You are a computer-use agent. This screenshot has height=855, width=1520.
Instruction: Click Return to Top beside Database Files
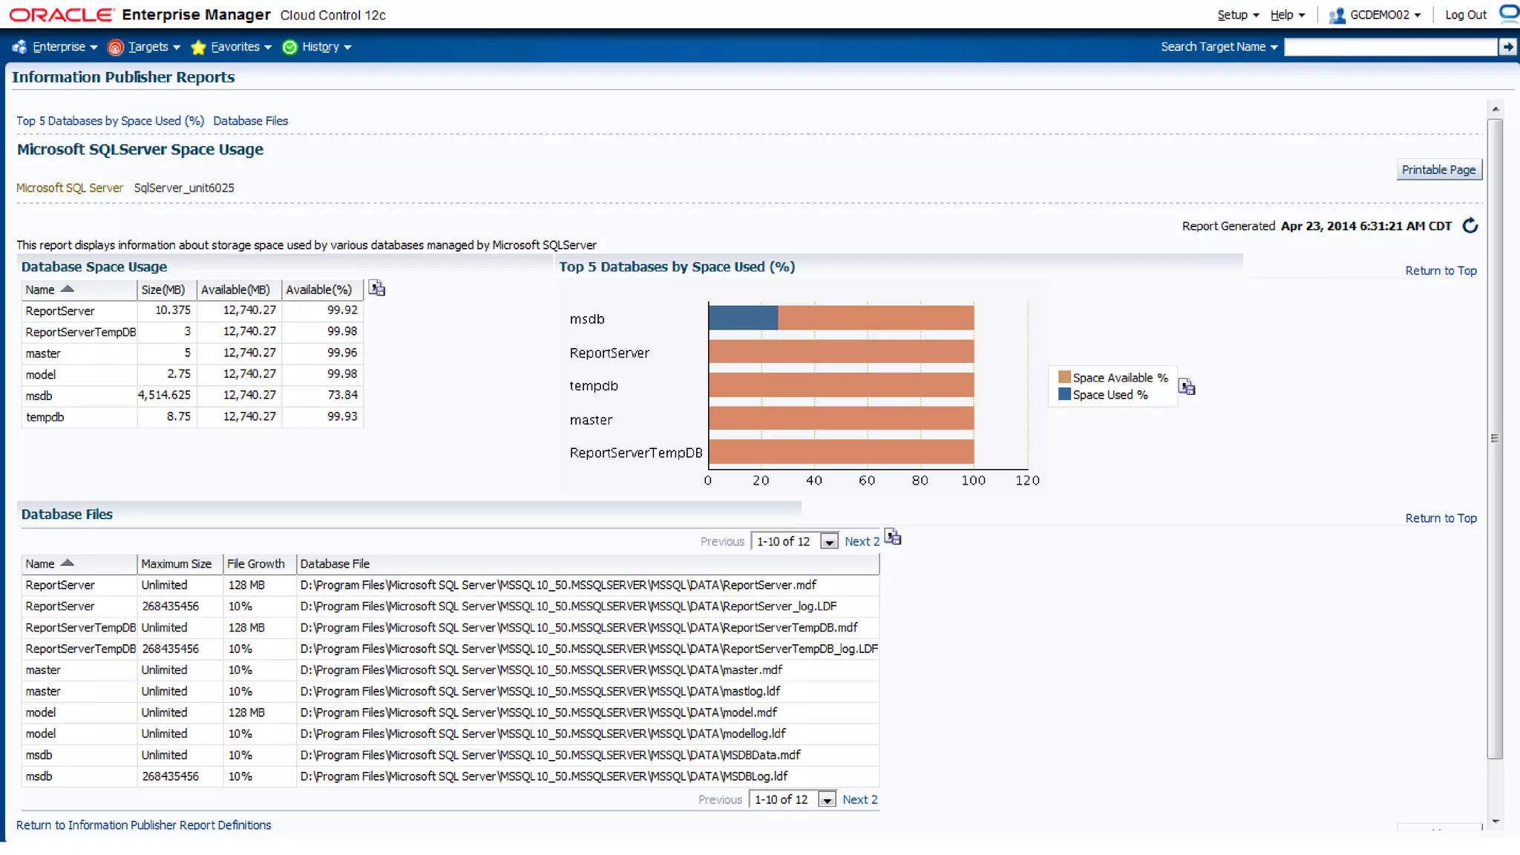[x=1441, y=518]
